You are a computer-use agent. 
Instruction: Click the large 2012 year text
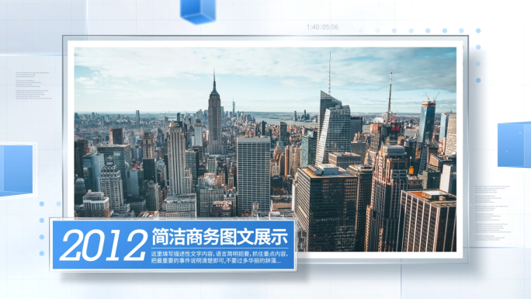(103, 245)
